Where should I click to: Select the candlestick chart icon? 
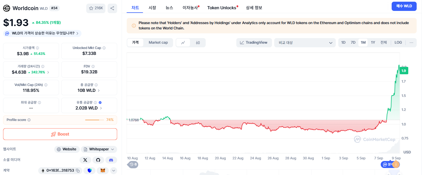[x=198, y=43]
